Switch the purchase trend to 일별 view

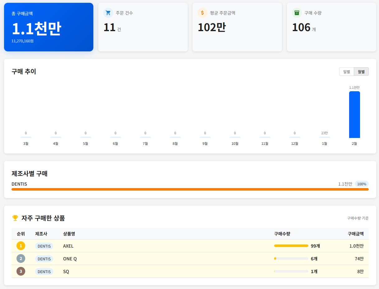pos(346,71)
